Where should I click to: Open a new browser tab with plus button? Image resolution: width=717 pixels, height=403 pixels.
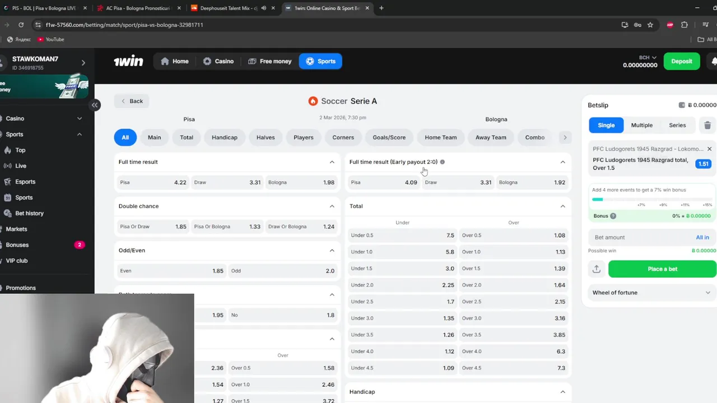pyautogui.click(x=381, y=8)
